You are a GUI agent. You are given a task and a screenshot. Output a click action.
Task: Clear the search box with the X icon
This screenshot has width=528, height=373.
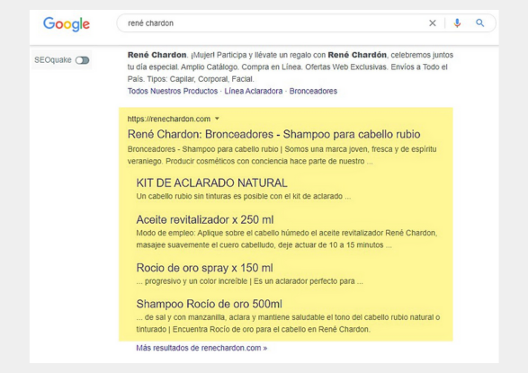[x=433, y=23]
